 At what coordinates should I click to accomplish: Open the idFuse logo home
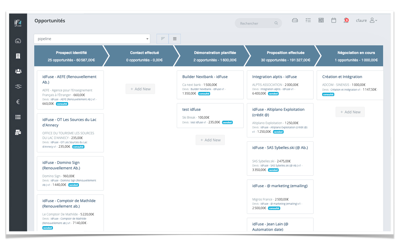[18, 23]
